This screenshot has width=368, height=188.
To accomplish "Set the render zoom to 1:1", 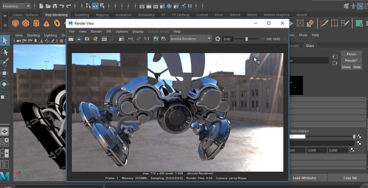I will tap(146, 39).
